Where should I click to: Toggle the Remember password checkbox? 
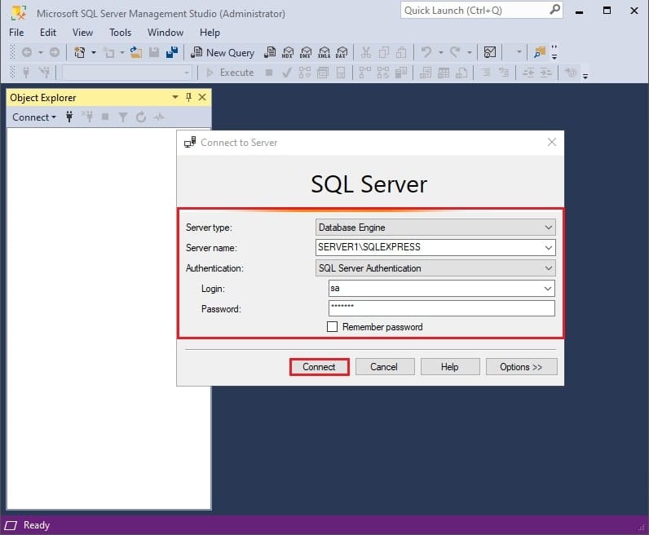[332, 327]
